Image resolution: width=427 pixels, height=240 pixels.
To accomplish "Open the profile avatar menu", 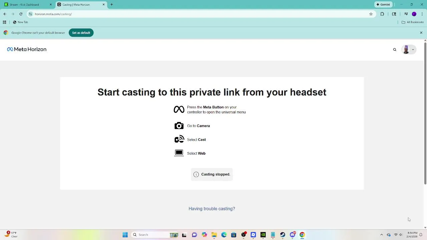I will pos(409,49).
